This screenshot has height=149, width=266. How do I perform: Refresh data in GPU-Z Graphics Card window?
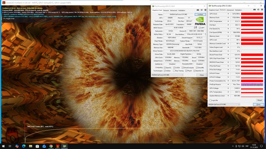tap(202, 10)
